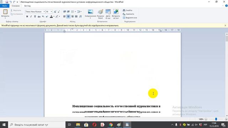Open the highlight color dropdown arrow
Screen dimensions: 228x128
[x=59, y=17]
